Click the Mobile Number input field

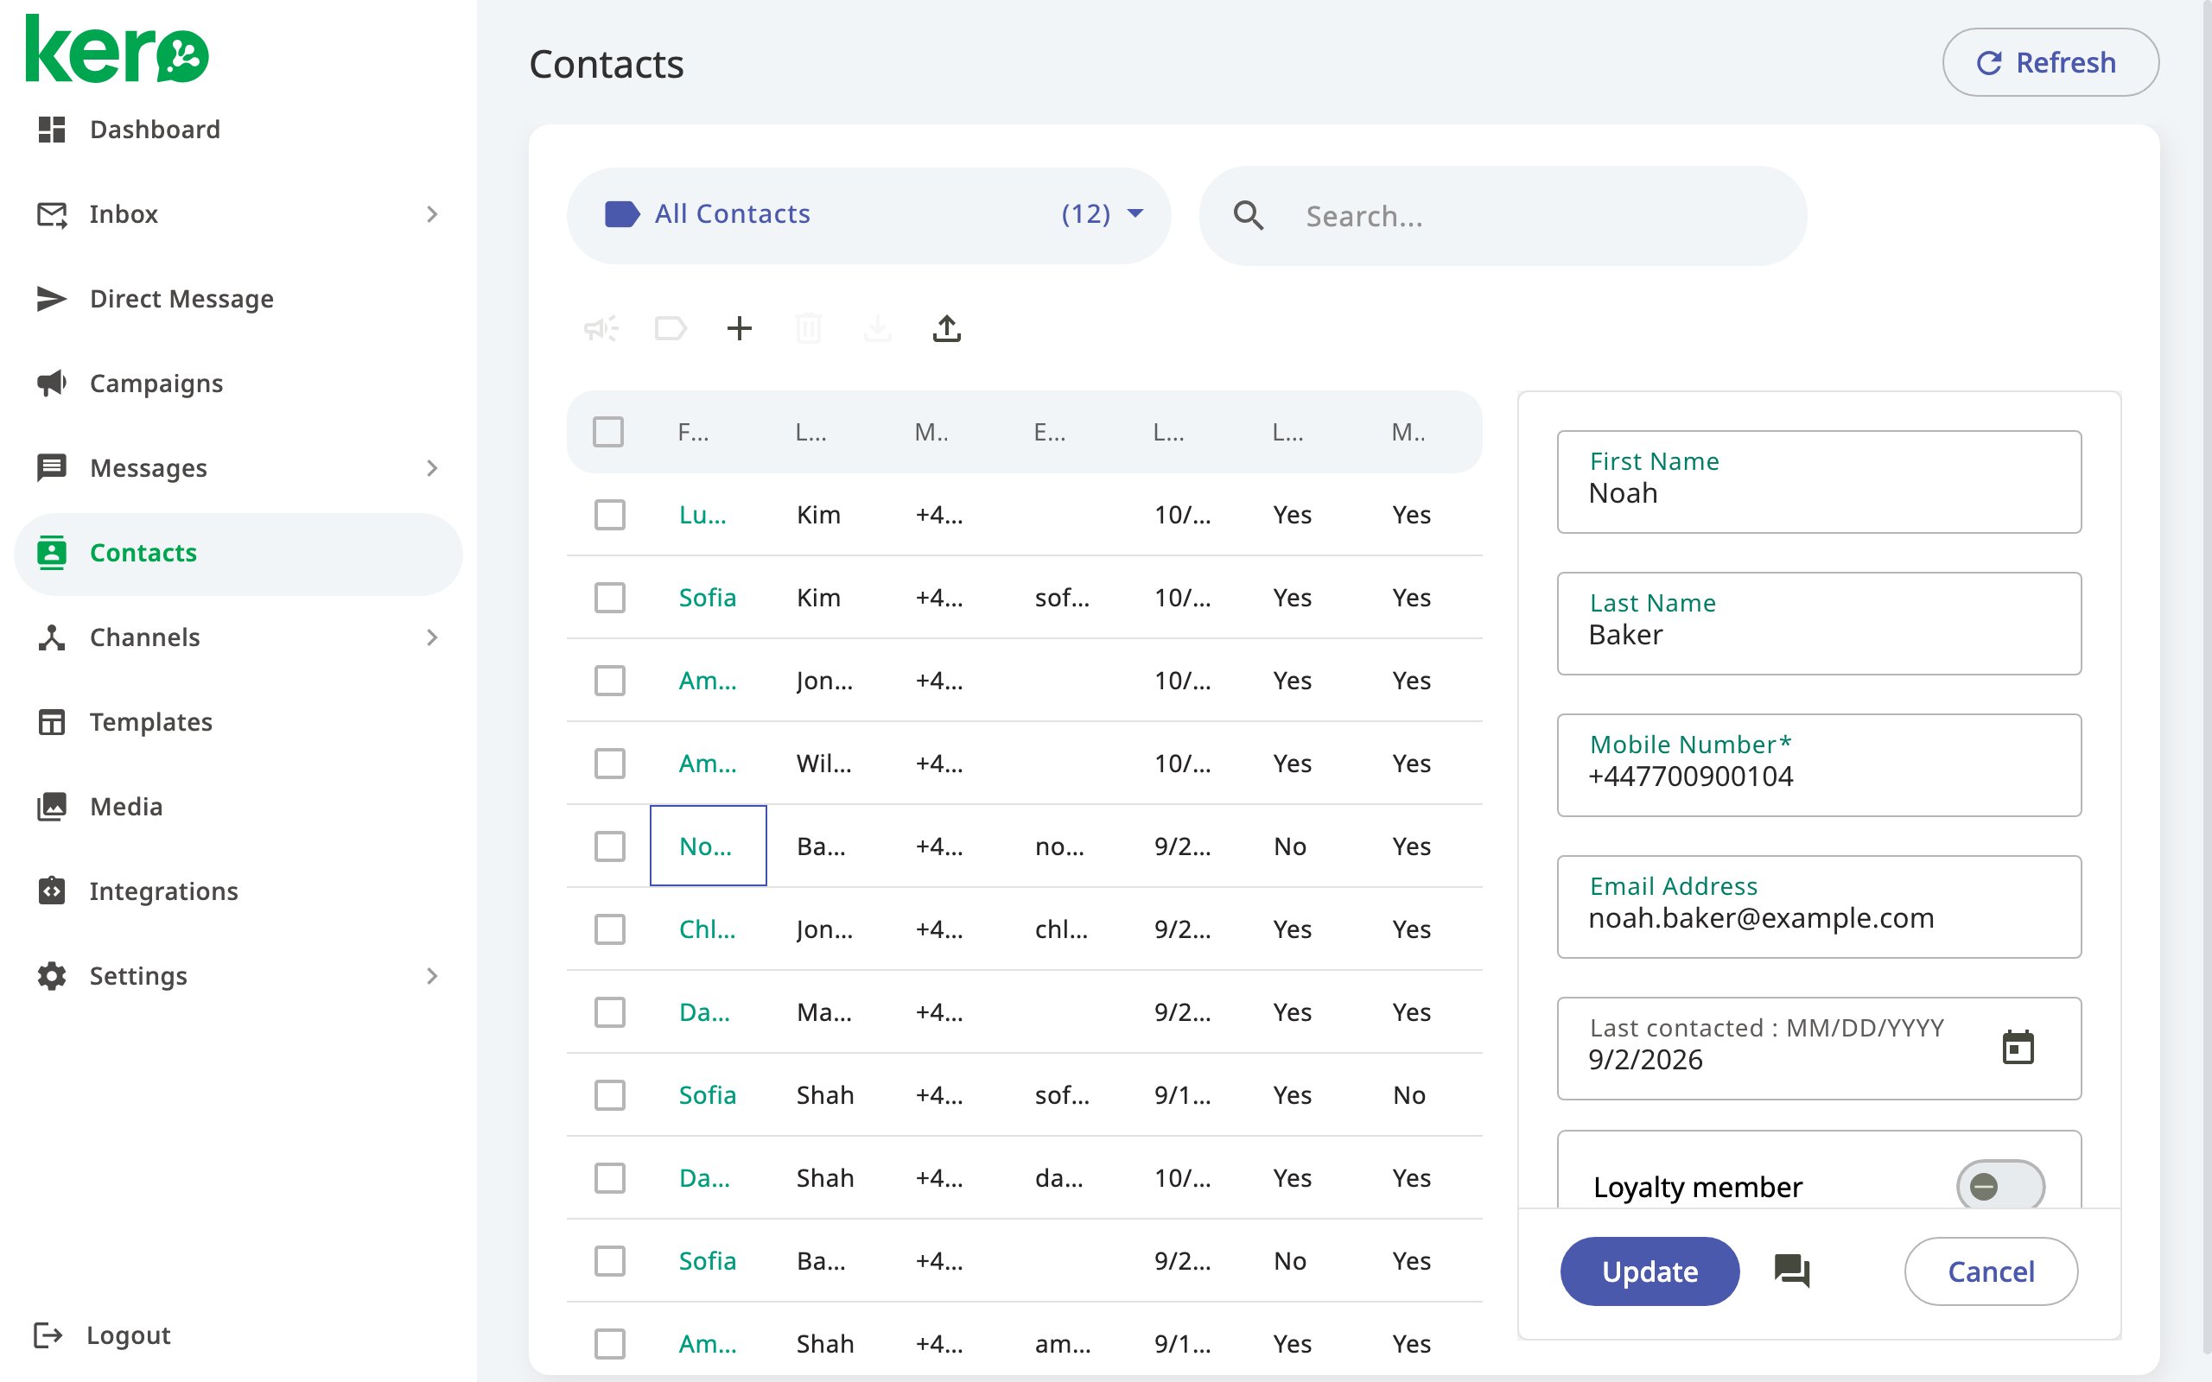(x=1819, y=765)
